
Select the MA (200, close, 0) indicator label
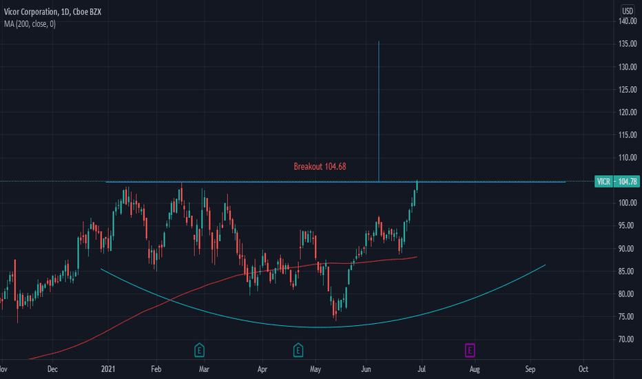coord(30,24)
